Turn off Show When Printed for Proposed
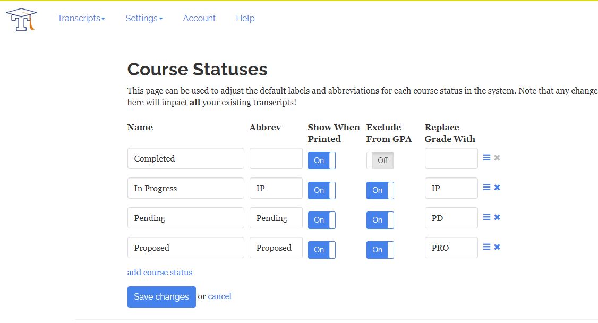Viewport: 598px width, 323px height. click(x=321, y=250)
